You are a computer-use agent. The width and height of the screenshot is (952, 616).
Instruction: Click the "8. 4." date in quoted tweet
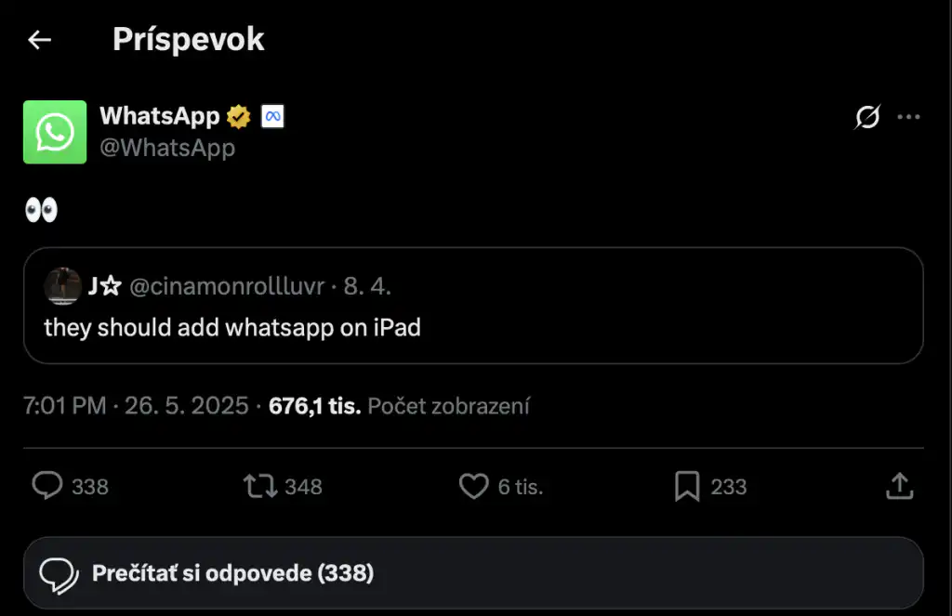click(370, 286)
